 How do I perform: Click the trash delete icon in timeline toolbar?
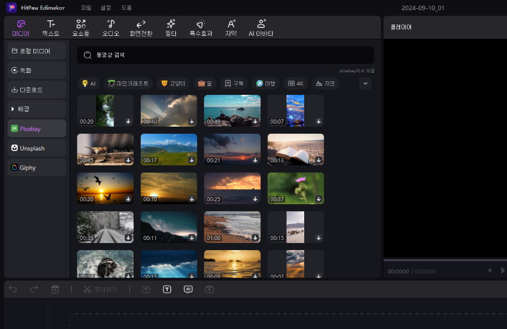tap(55, 289)
